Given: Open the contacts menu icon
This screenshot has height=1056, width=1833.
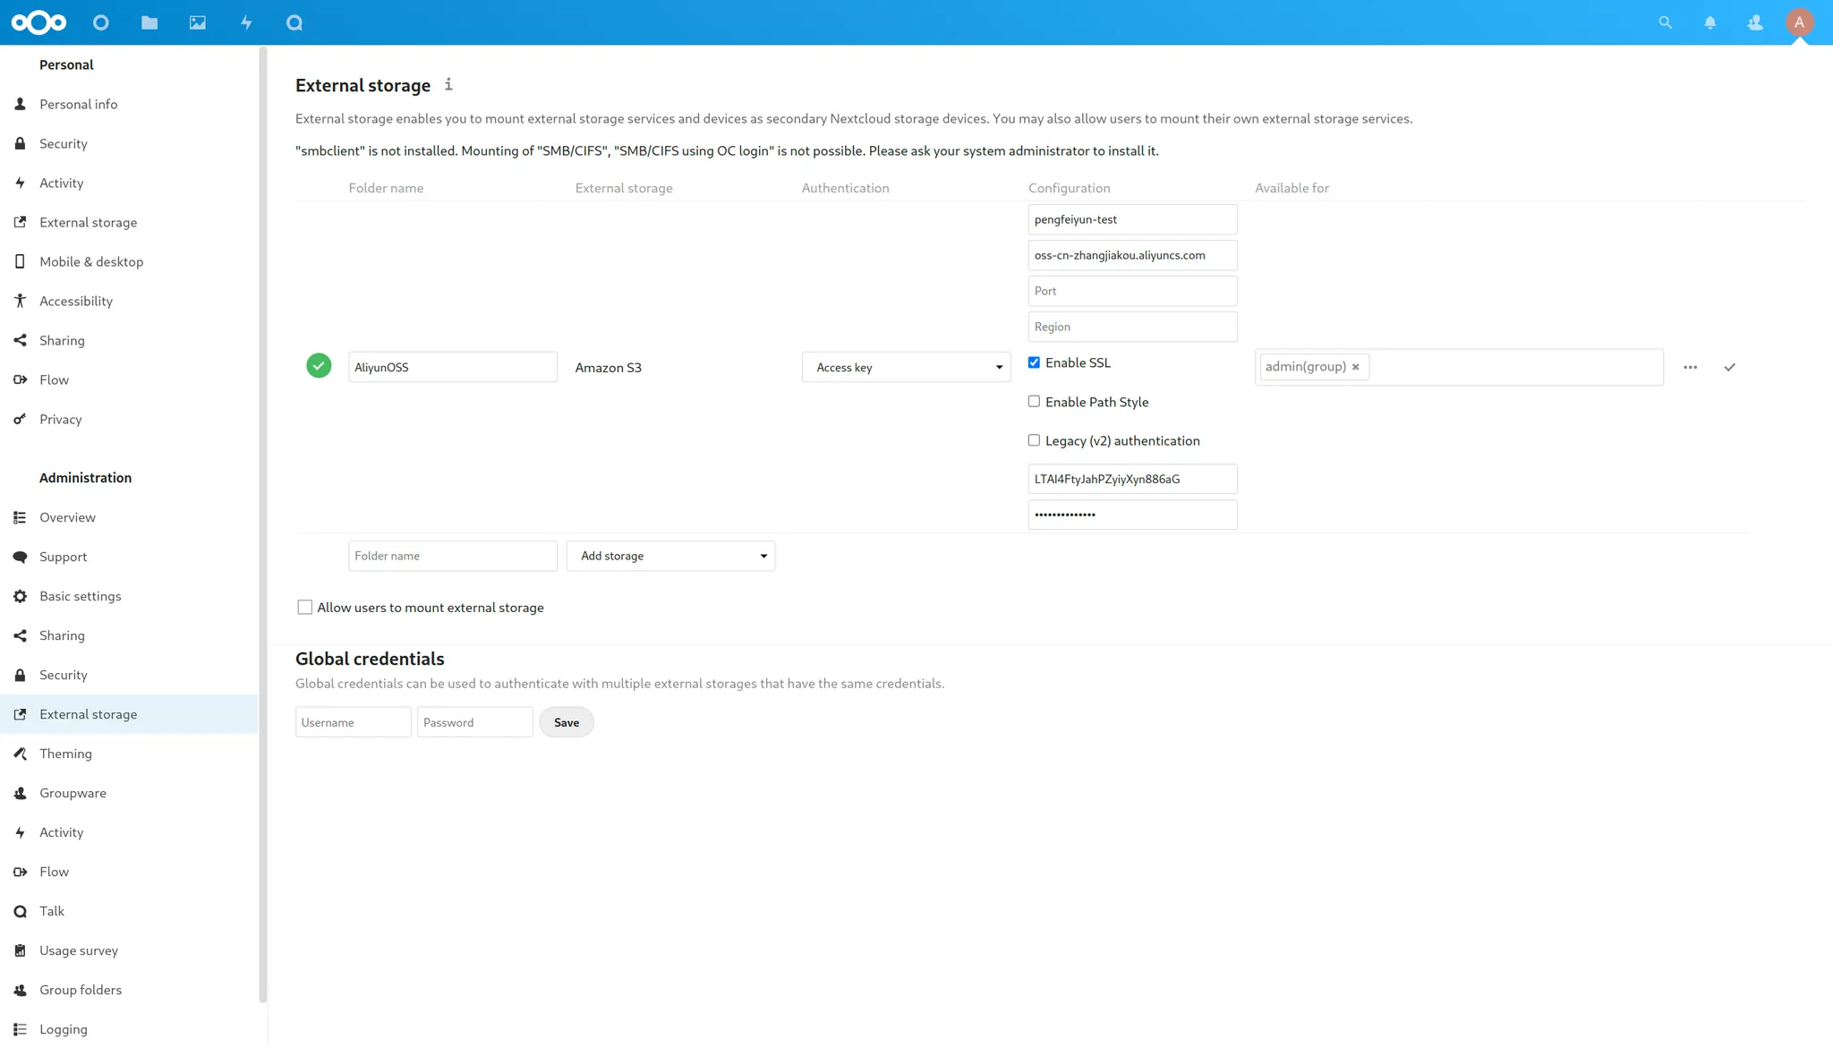Looking at the screenshot, I should (x=1754, y=22).
